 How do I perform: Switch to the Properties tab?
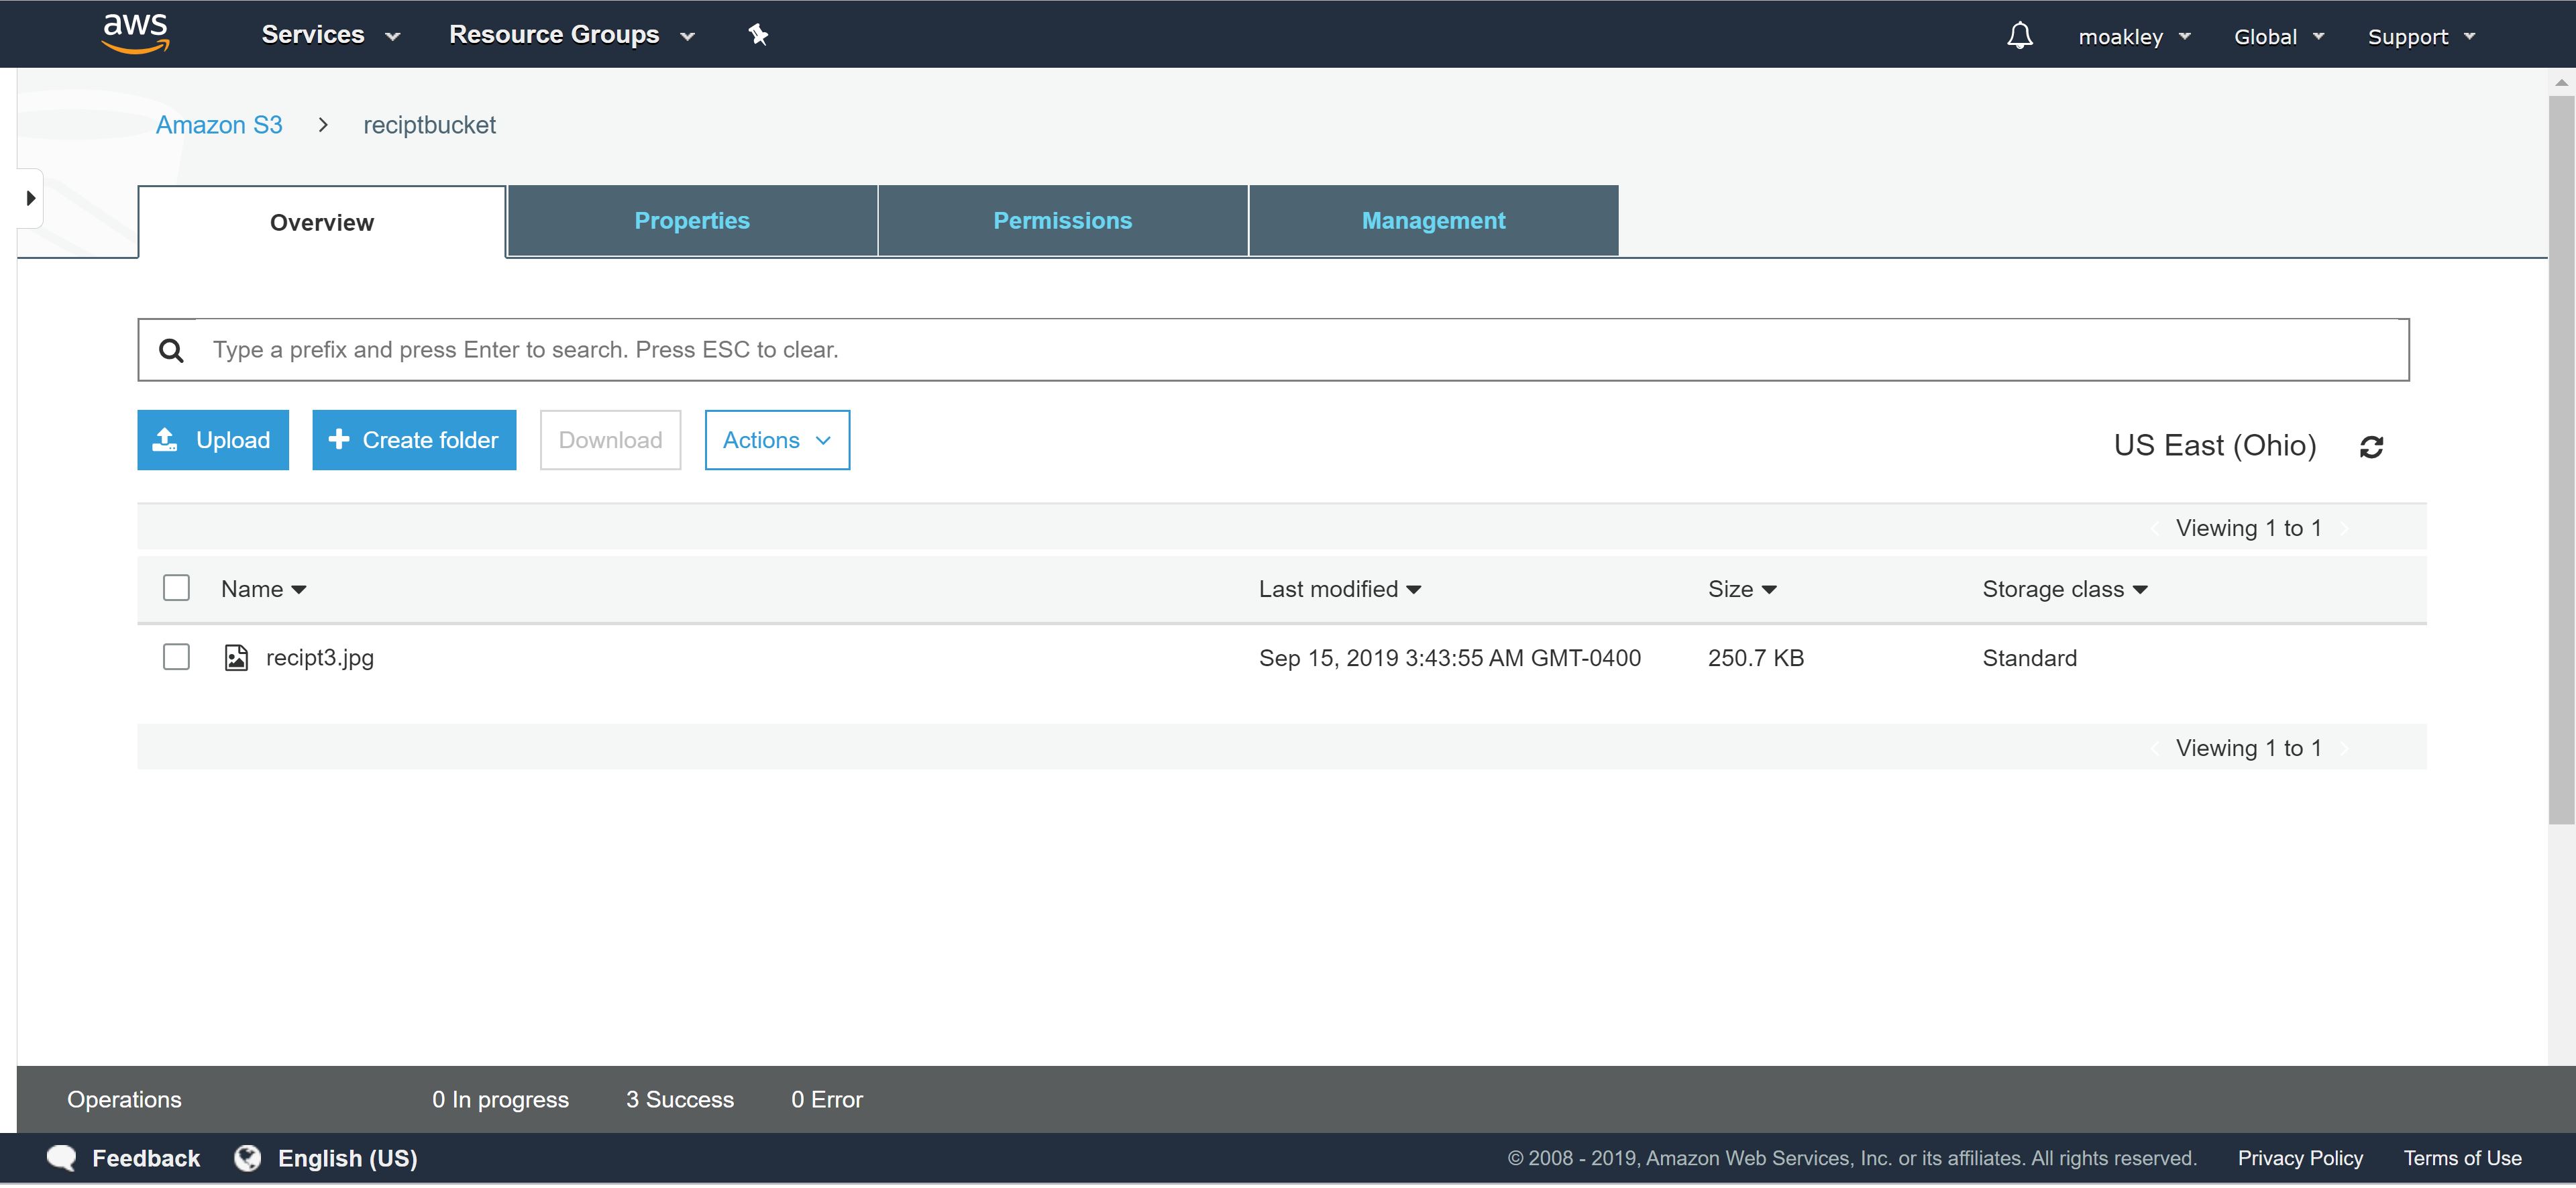click(692, 221)
